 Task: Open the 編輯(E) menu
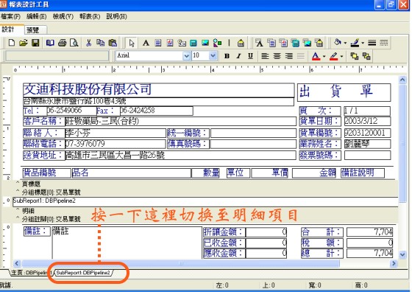37,16
